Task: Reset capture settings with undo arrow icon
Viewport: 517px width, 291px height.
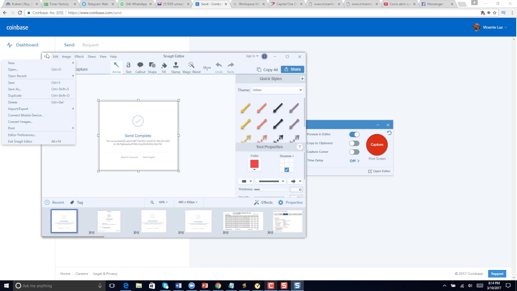Action: (x=389, y=133)
